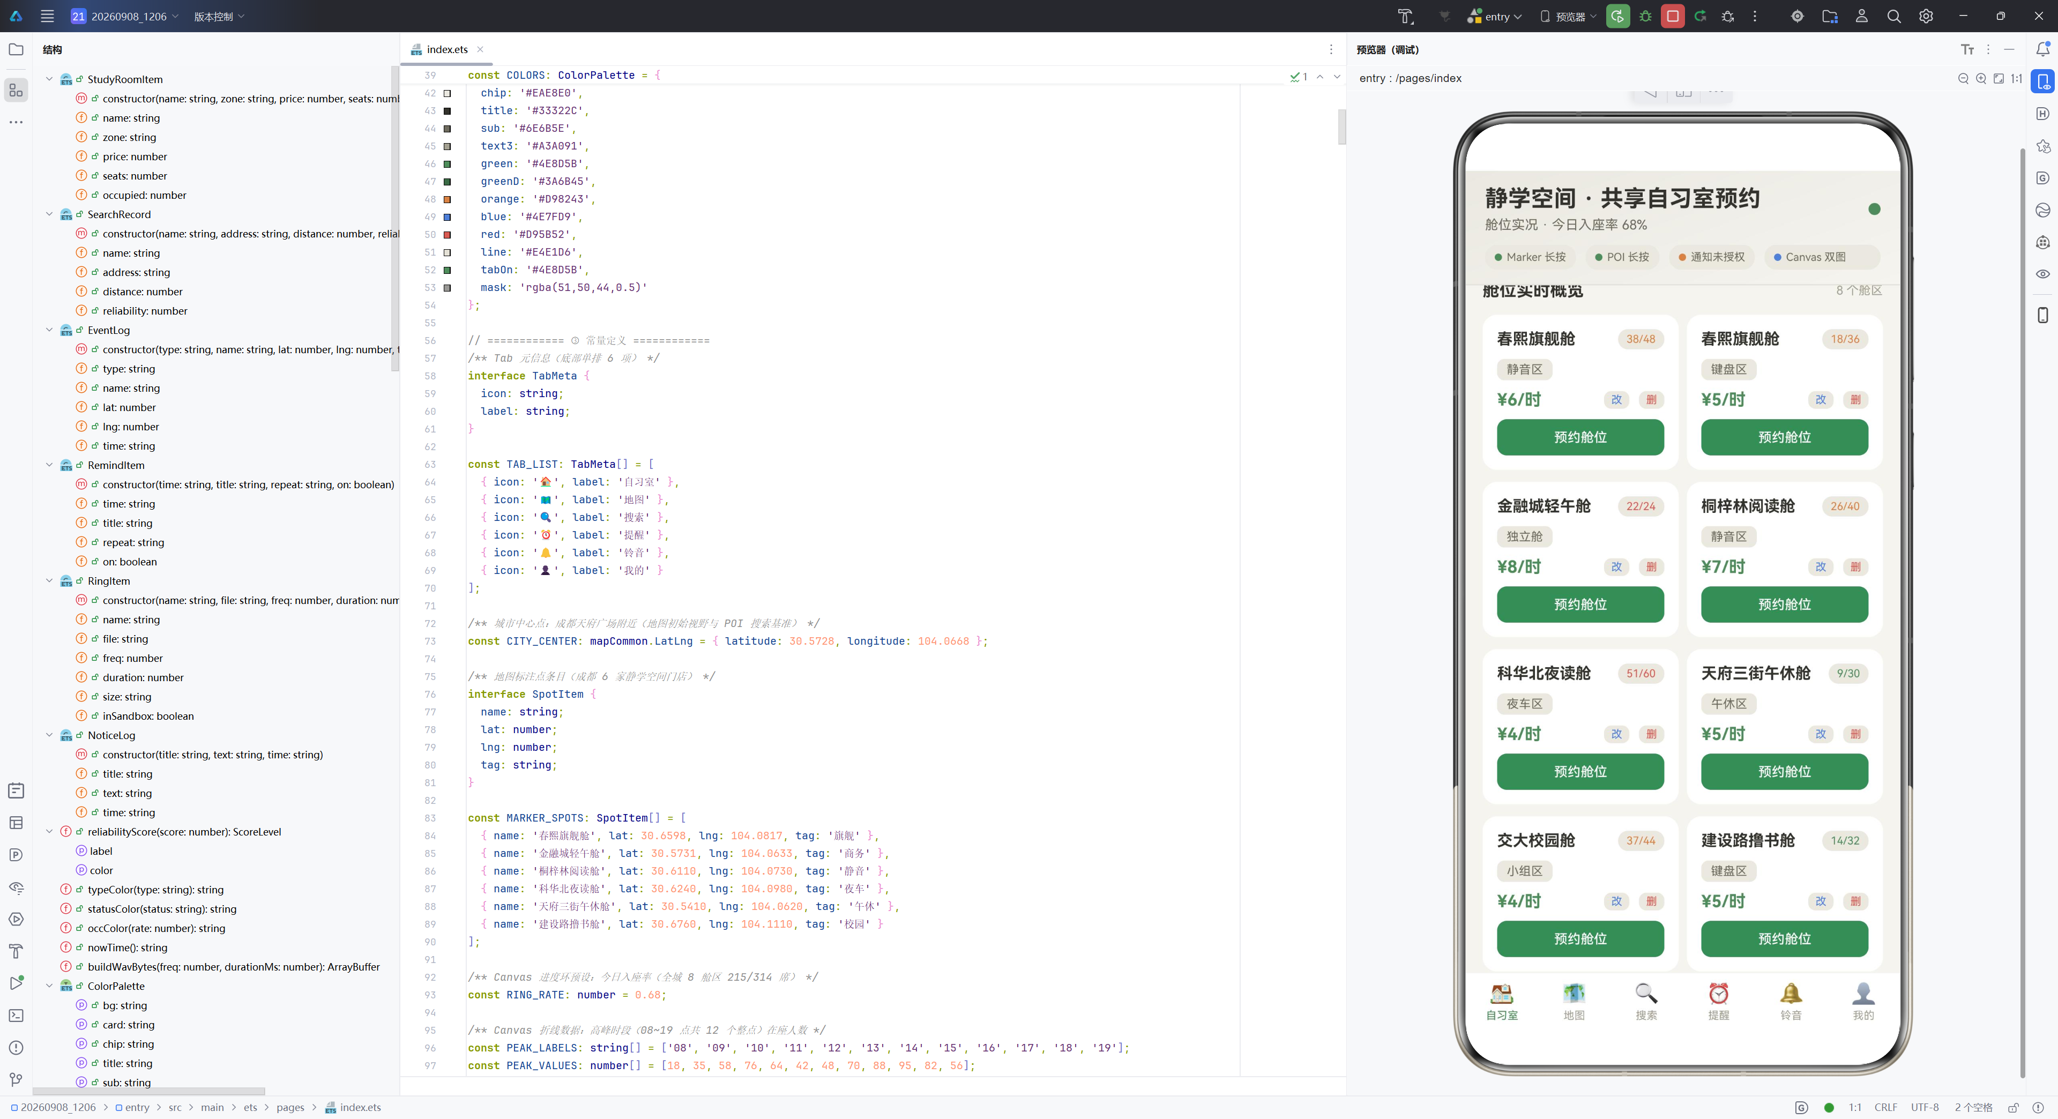2058x1119 pixels.
Task: Collapse the RingItem class node
Action: click(x=49, y=580)
